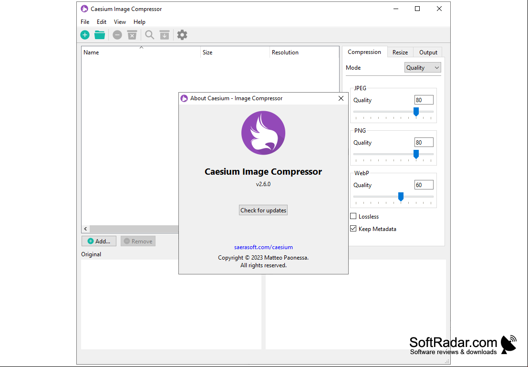Screen dimensions: 528x367
Task: Toggle the Lossless checkbox
Action: [353, 216]
